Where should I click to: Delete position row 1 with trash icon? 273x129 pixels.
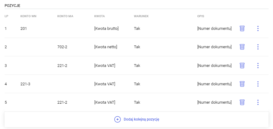242,29
